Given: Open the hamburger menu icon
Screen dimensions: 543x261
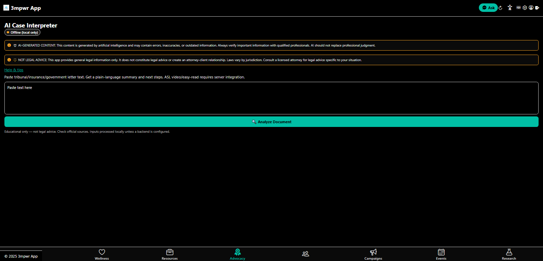Looking at the screenshot, I should [x=518, y=7].
